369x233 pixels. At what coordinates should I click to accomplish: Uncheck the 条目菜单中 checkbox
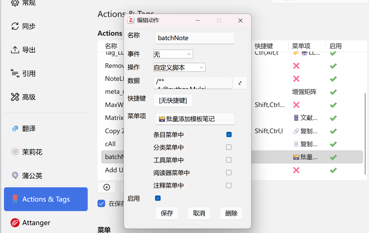229,134
